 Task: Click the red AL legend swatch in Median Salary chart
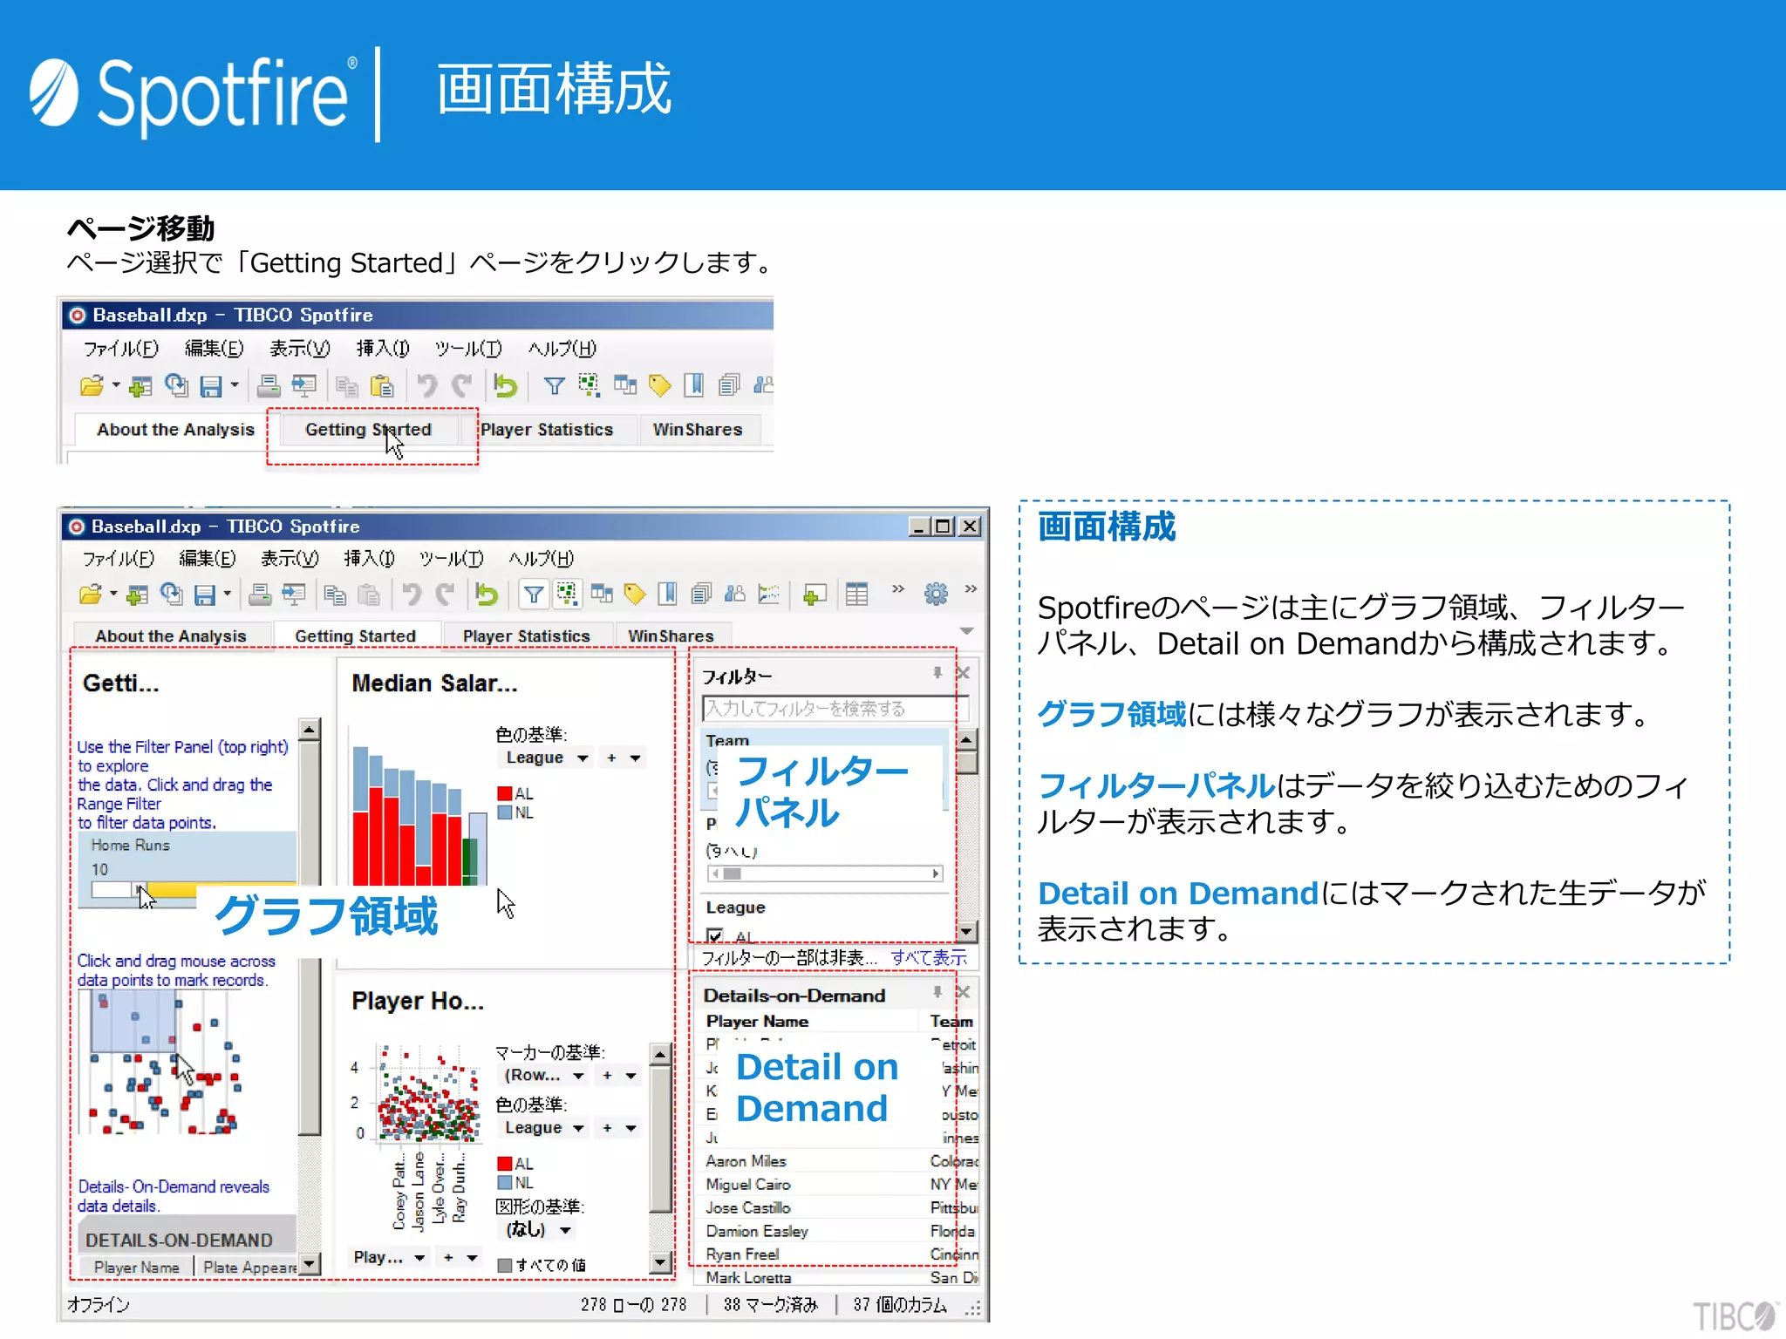[x=504, y=794]
